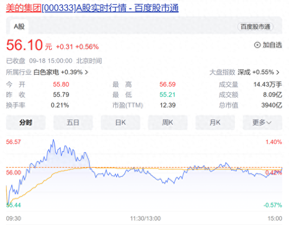Click the 百度股市通 badge button
This screenshot has width=289, height=226.
tap(255, 27)
